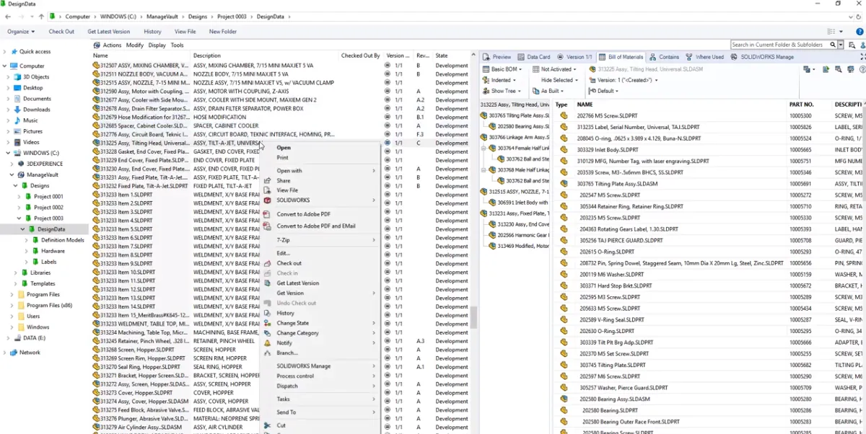Switch to the Preview tab
This screenshot has height=434, width=866.
pyautogui.click(x=497, y=57)
